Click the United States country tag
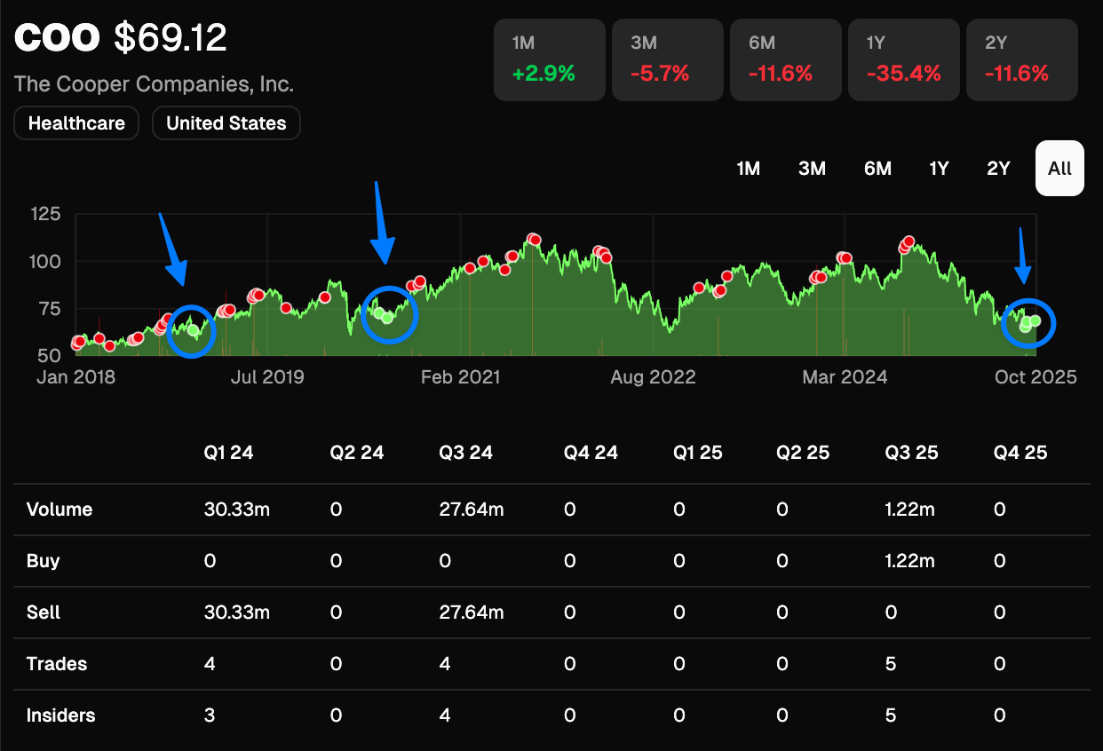Viewport: 1103px width, 751px height. [x=226, y=123]
